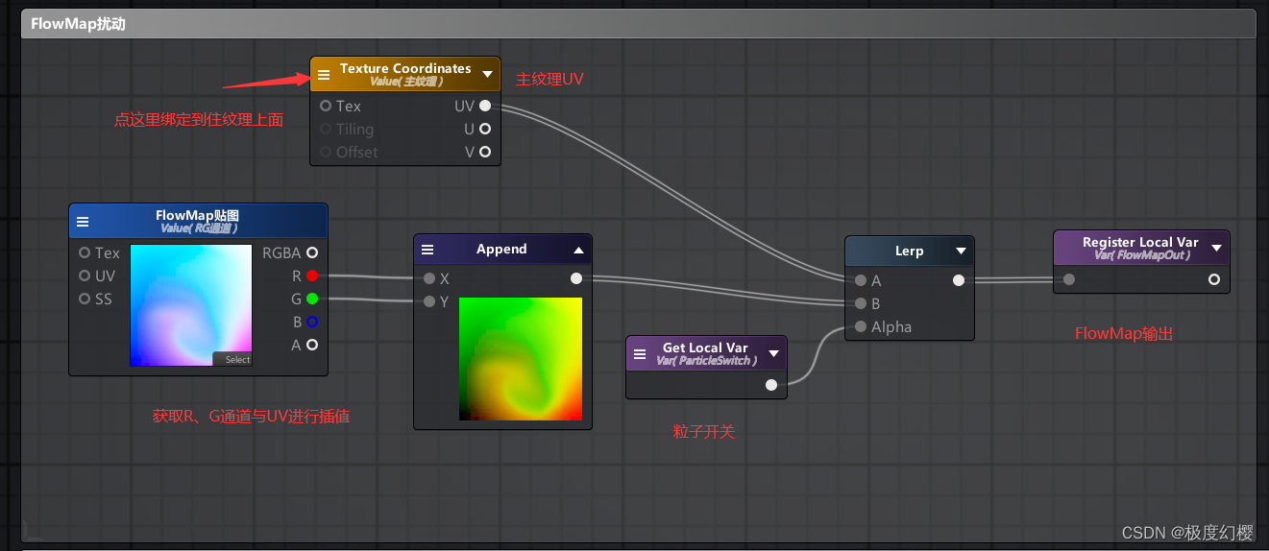Click Value( RG通道 ) subtitle text
The width and height of the screenshot is (1269, 551).
coord(199,228)
